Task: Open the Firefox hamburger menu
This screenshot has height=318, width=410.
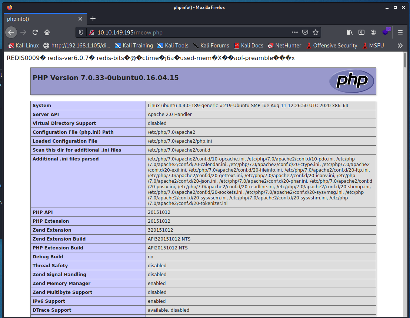Action: point(400,32)
